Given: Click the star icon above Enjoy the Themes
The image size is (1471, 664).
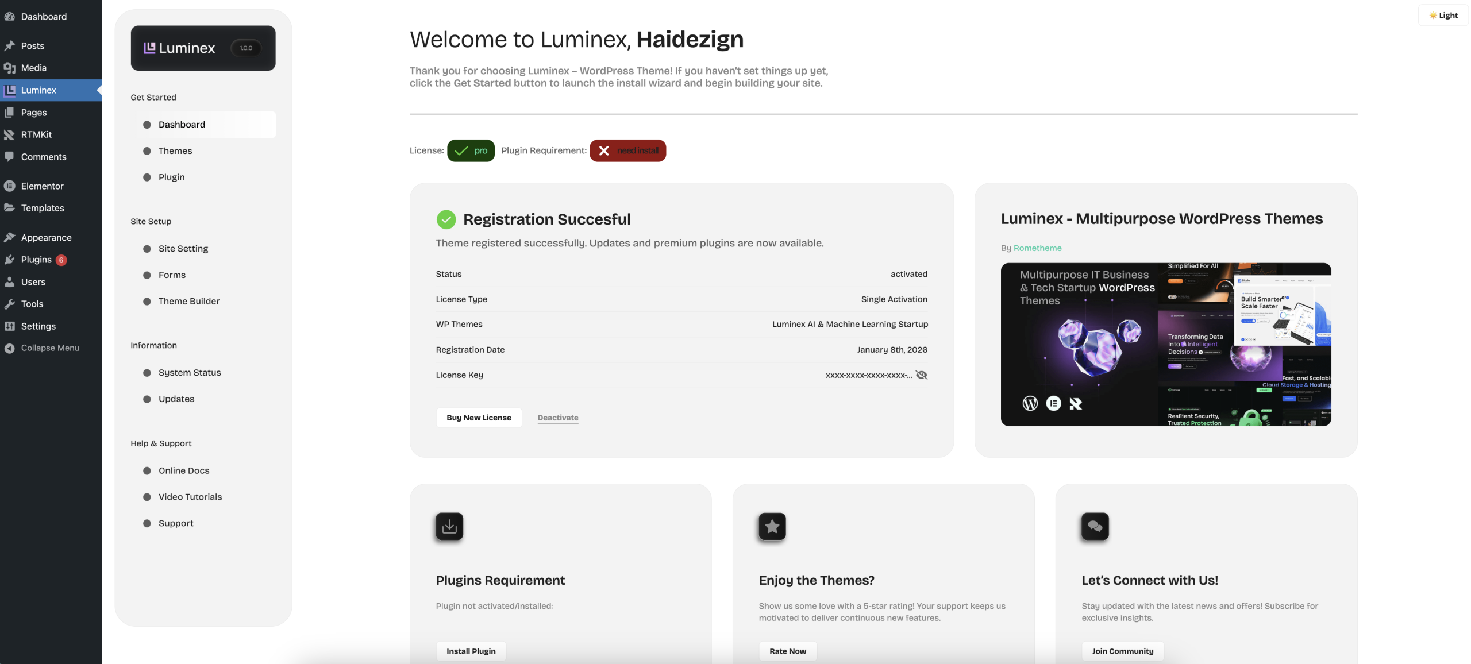Looking at the screenshot, I should click(x=772, y=526).
